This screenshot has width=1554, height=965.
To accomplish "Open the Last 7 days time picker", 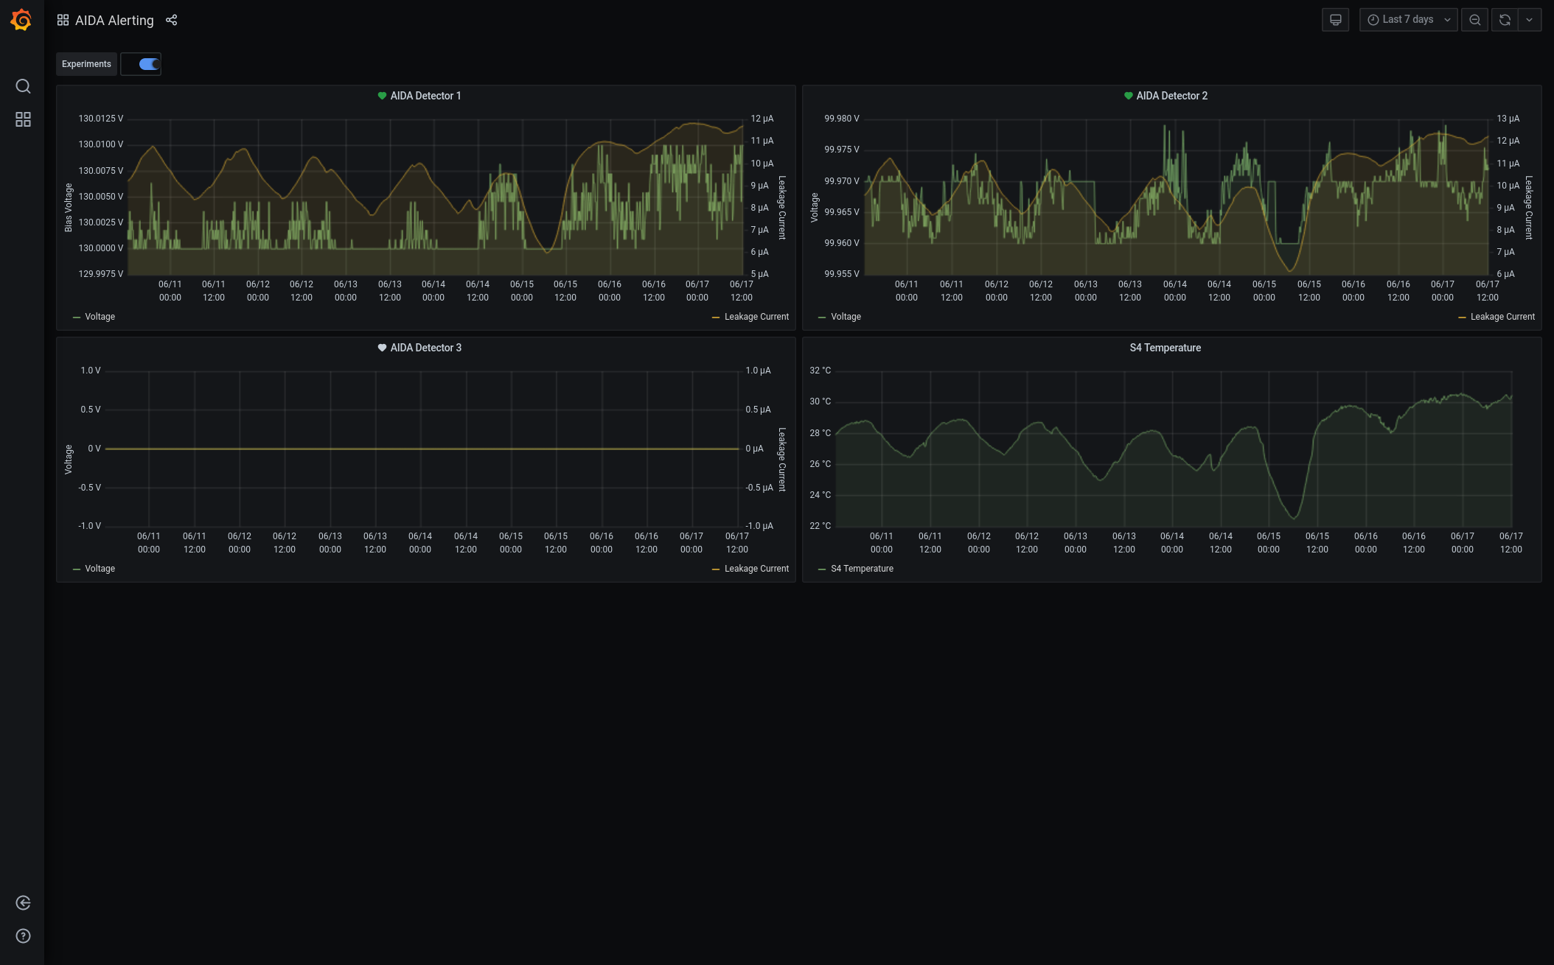I will (x=1407, y=20).
